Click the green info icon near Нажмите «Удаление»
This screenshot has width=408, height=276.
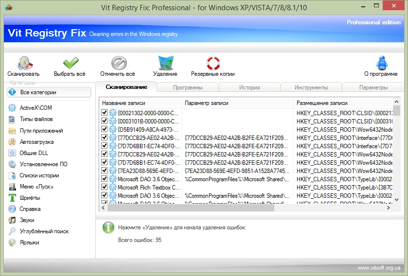tap(108, 227)
